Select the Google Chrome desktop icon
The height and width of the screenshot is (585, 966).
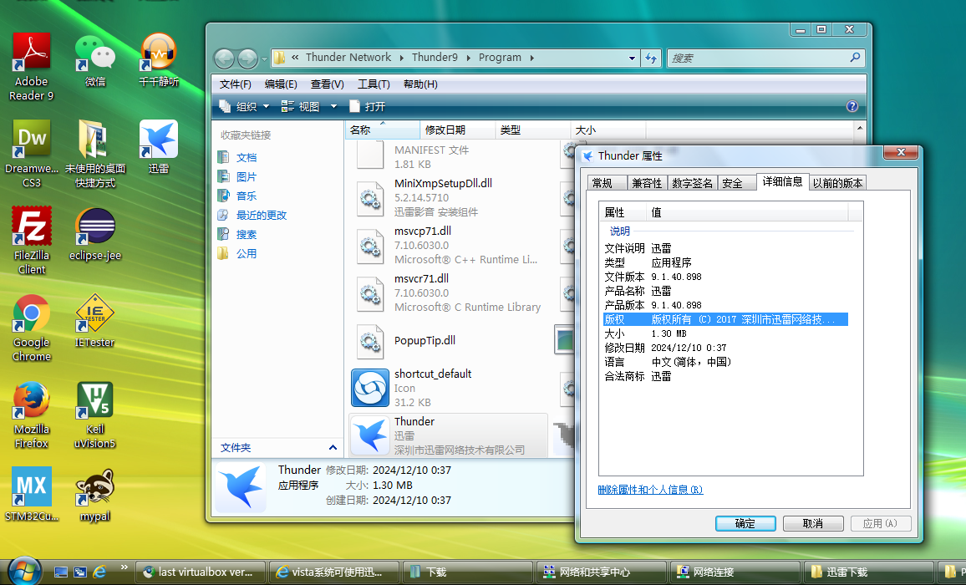pos(32,328)
